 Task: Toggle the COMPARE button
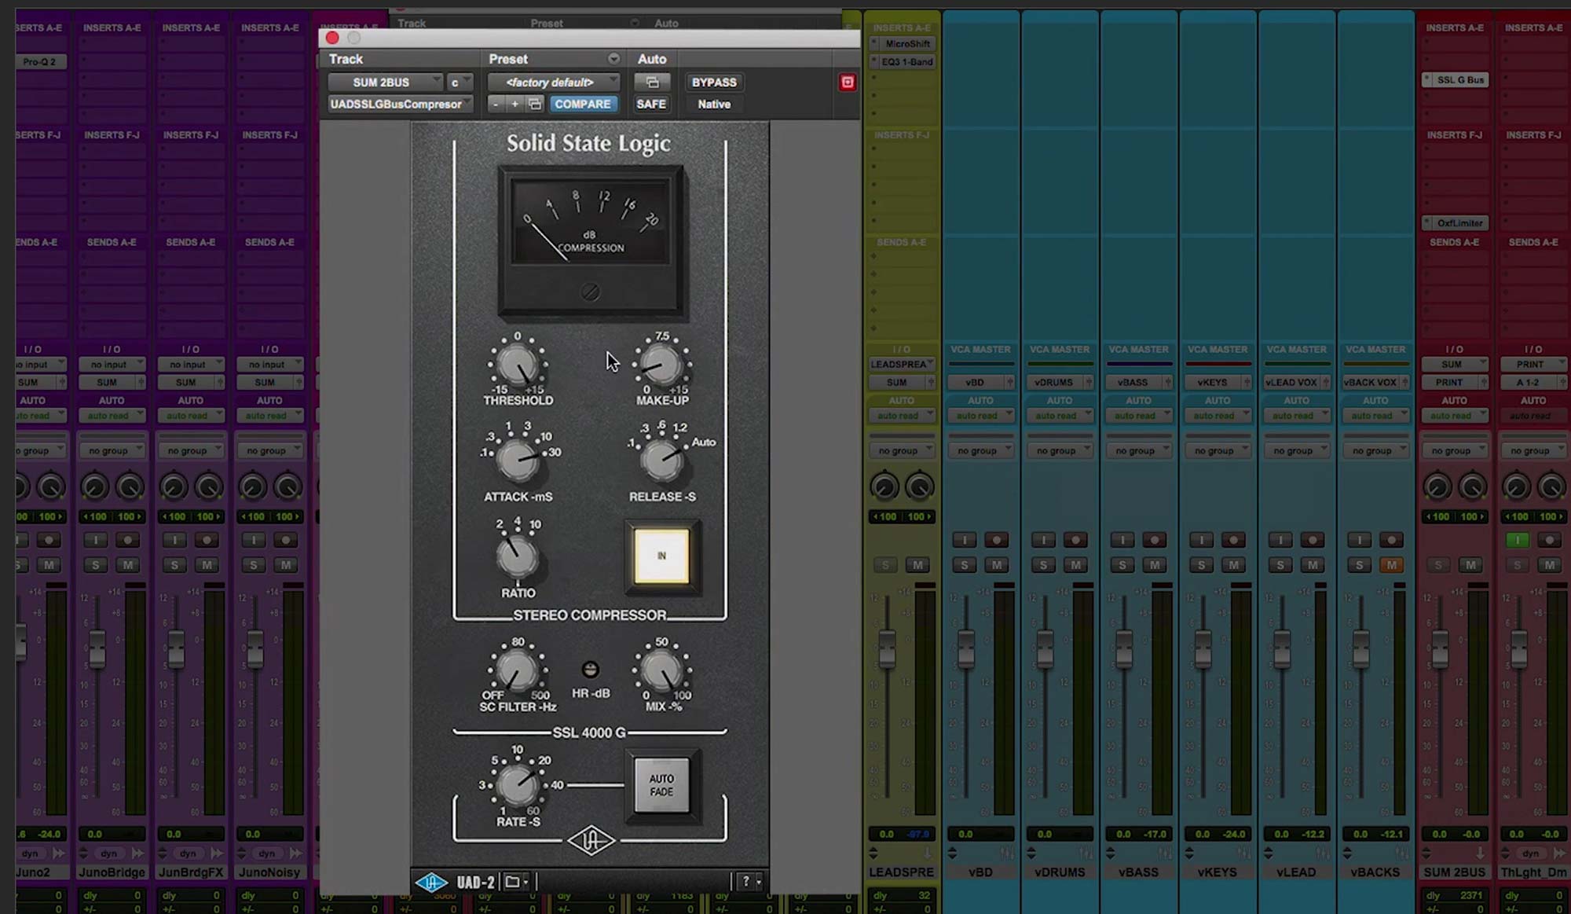pos(582,104)
